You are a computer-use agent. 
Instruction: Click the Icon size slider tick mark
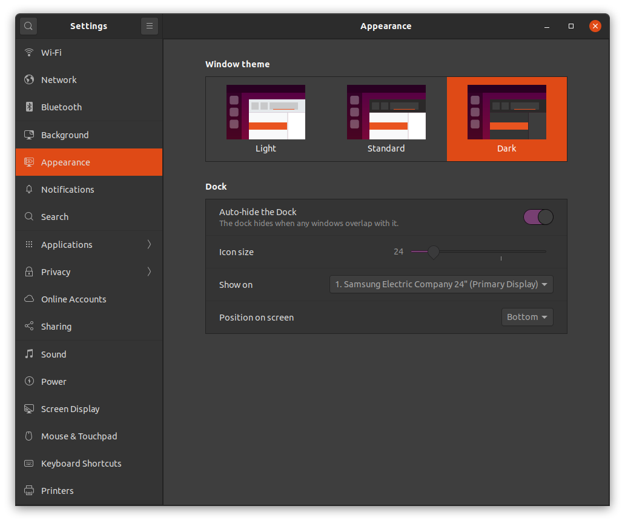click(x=501, y=259)
